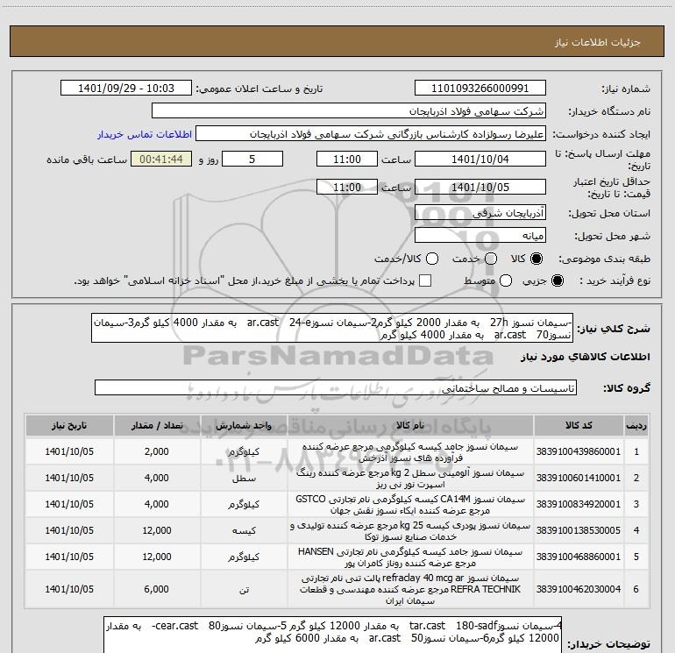This screenshot has height=653, width=675.
Task: Click the buyer name field شرکت سهامی فولاد اذربایجان
Action: 349,111
